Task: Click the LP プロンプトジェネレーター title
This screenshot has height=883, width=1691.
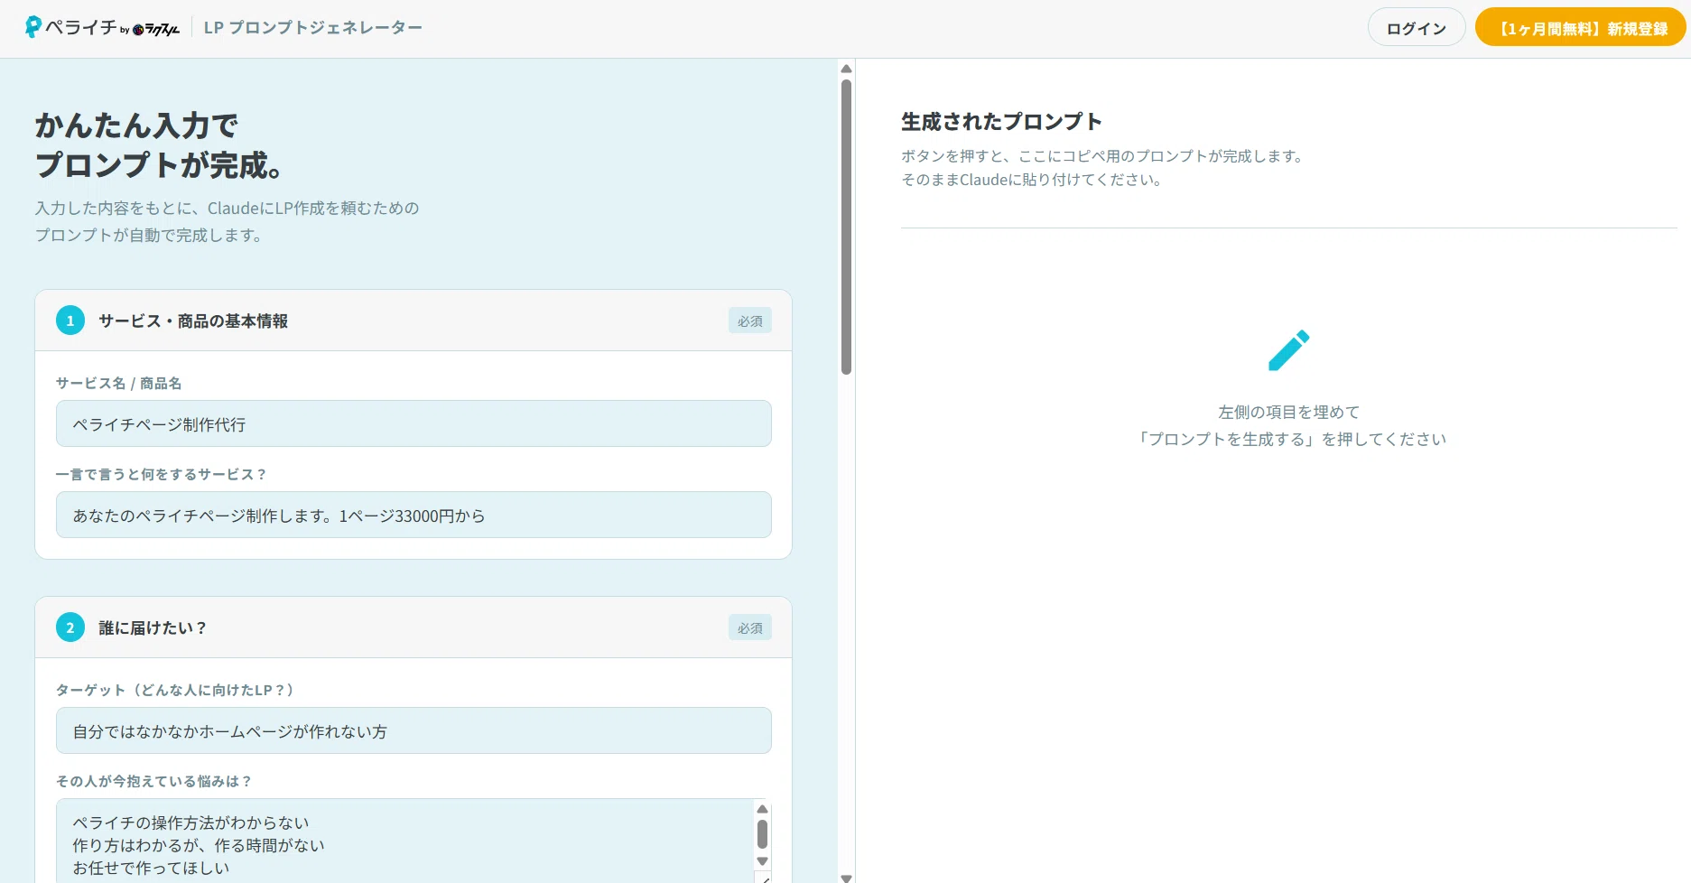Action: tap(313, 28)
